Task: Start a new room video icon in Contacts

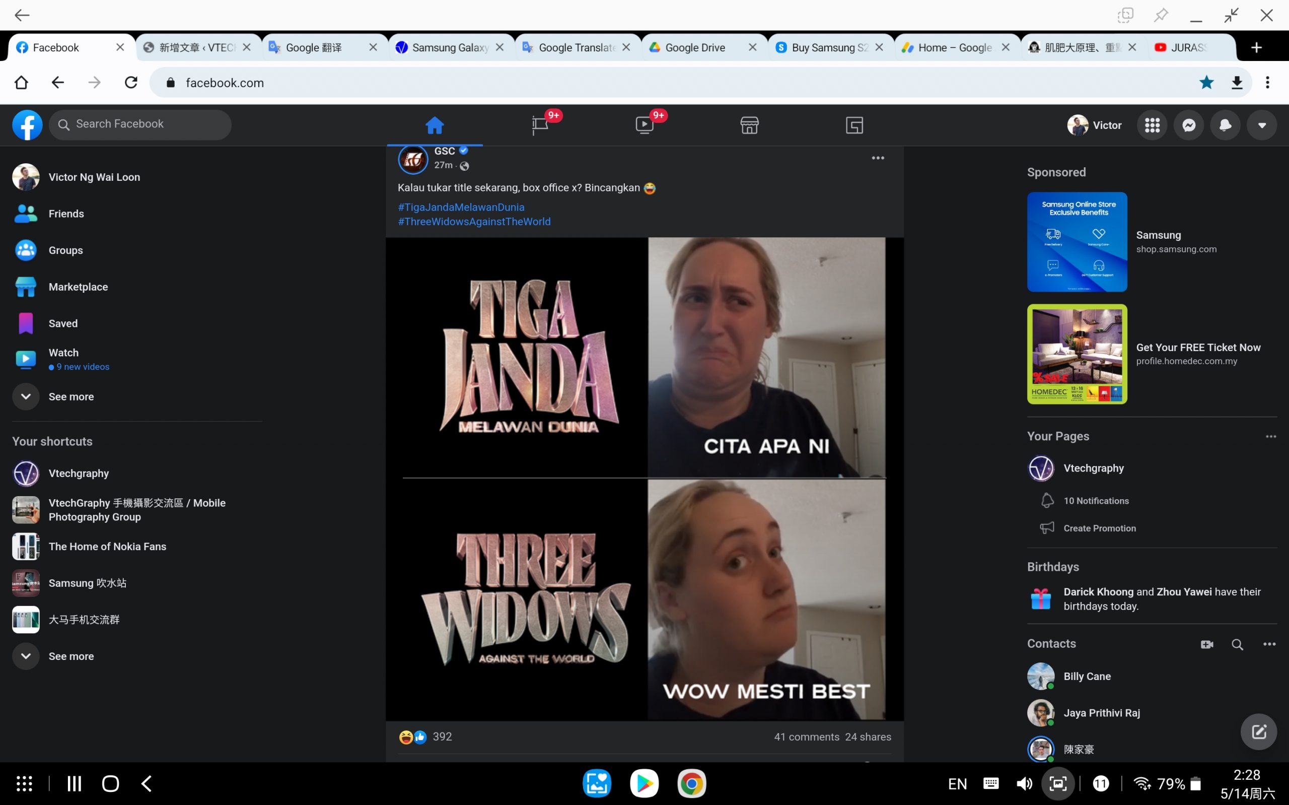Action: [1206, 644]
